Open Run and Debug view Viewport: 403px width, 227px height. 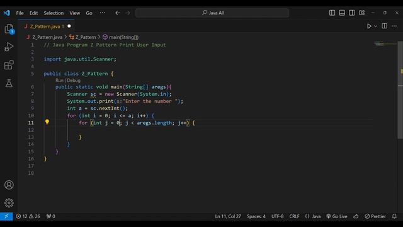point(9,47)
